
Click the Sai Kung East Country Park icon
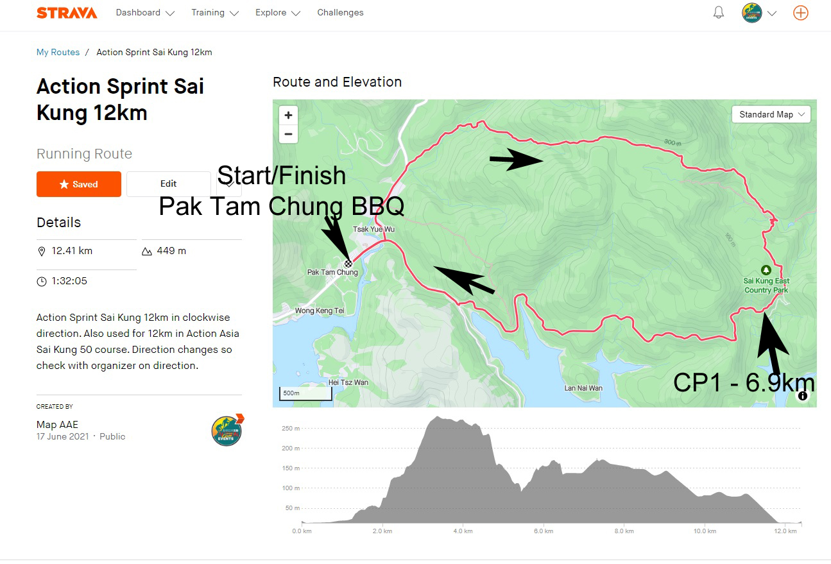[766, 270]
